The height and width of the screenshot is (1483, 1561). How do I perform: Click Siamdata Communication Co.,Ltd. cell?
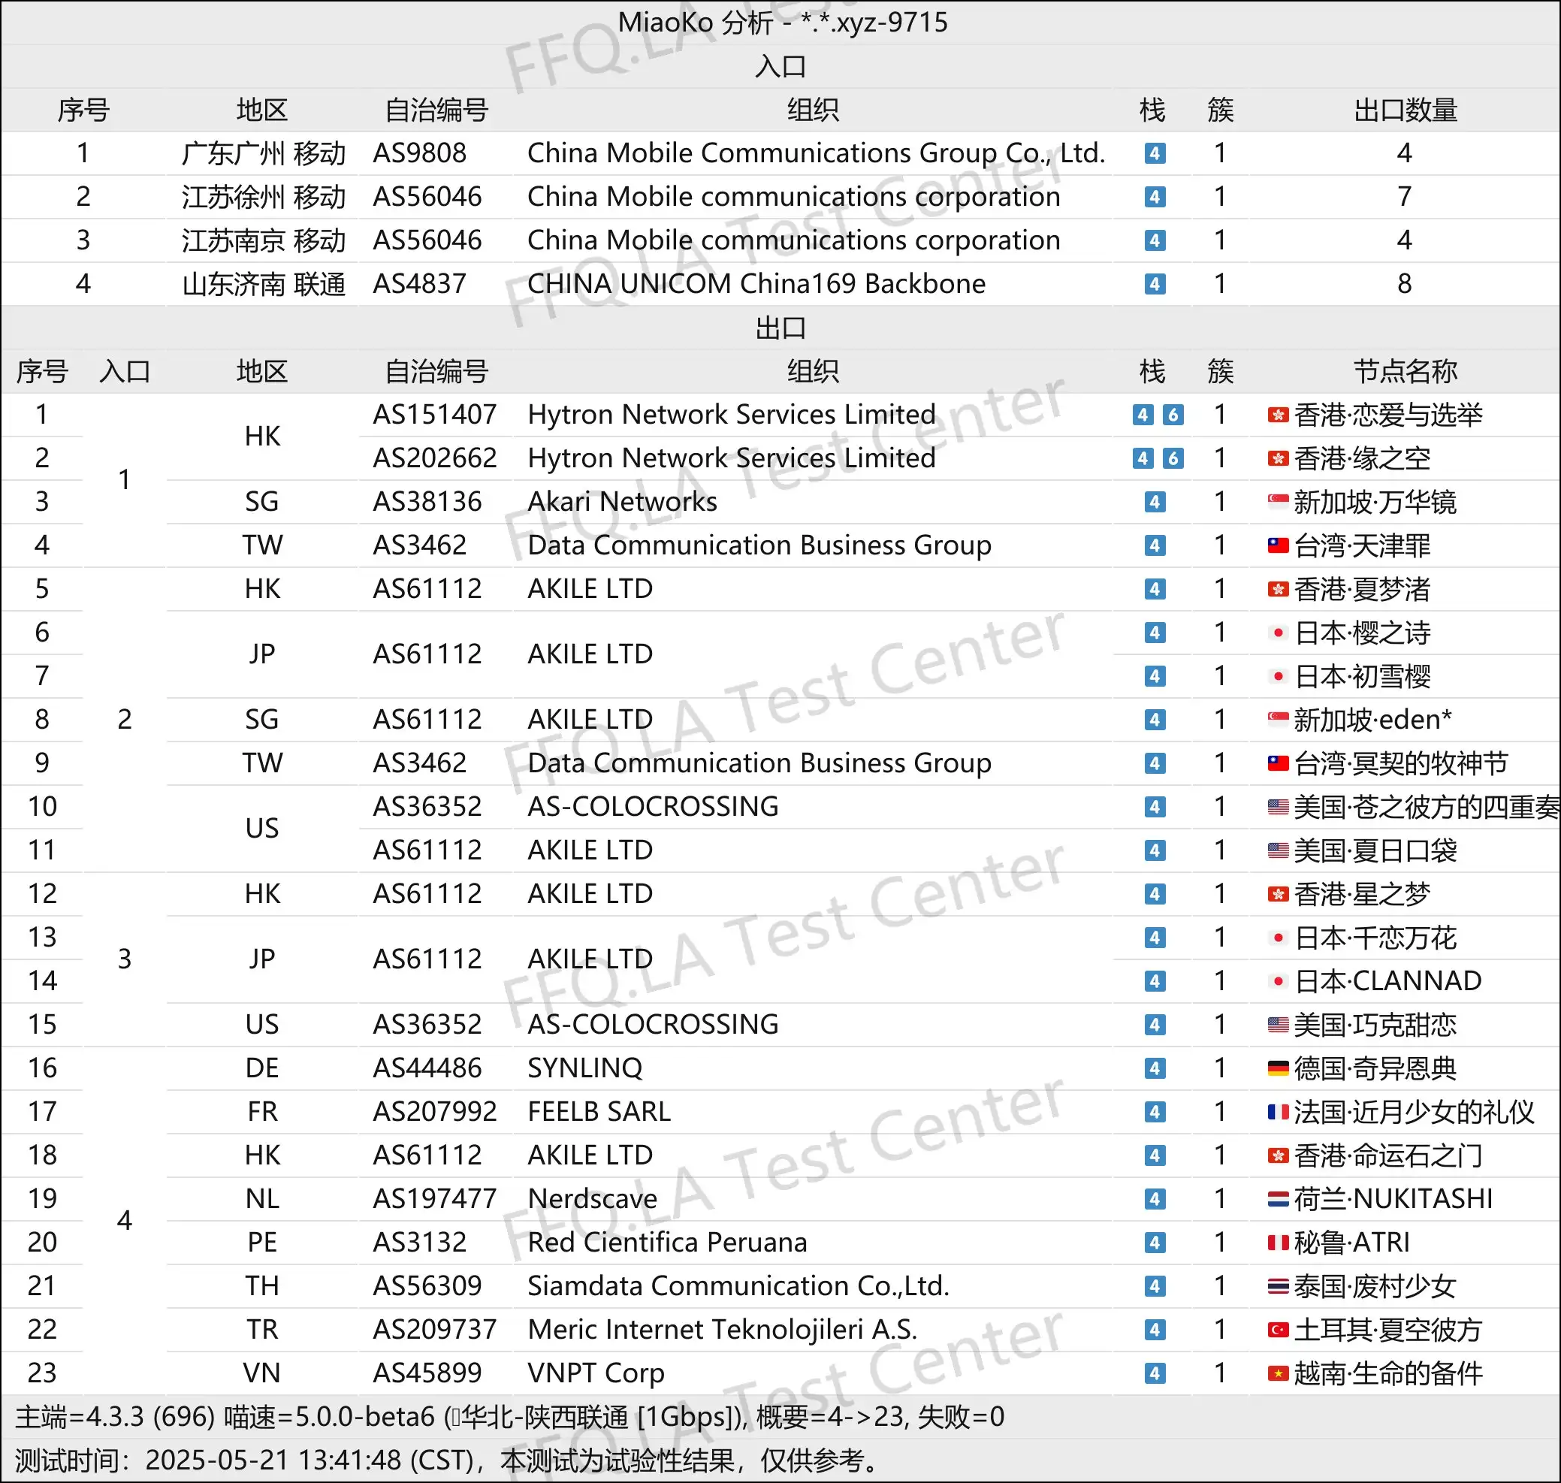pos(738,1286)
